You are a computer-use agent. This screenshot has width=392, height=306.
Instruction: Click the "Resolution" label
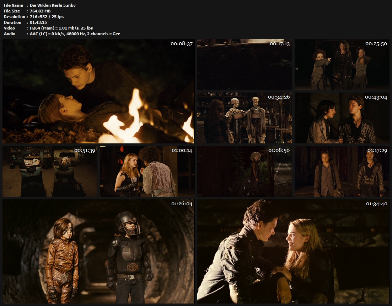click(15, 17)
